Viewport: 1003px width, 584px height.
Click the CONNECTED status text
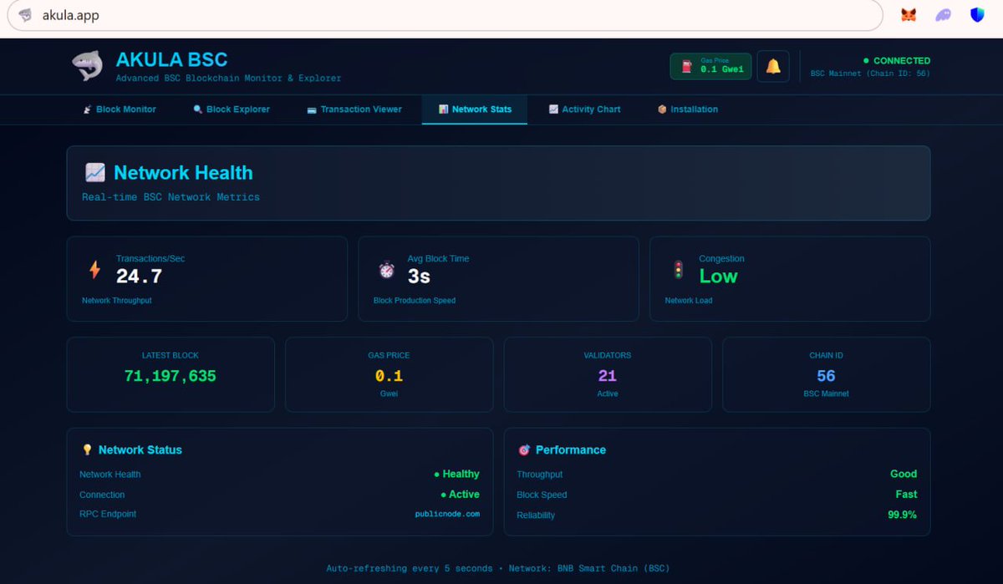(x=902, y=61)
